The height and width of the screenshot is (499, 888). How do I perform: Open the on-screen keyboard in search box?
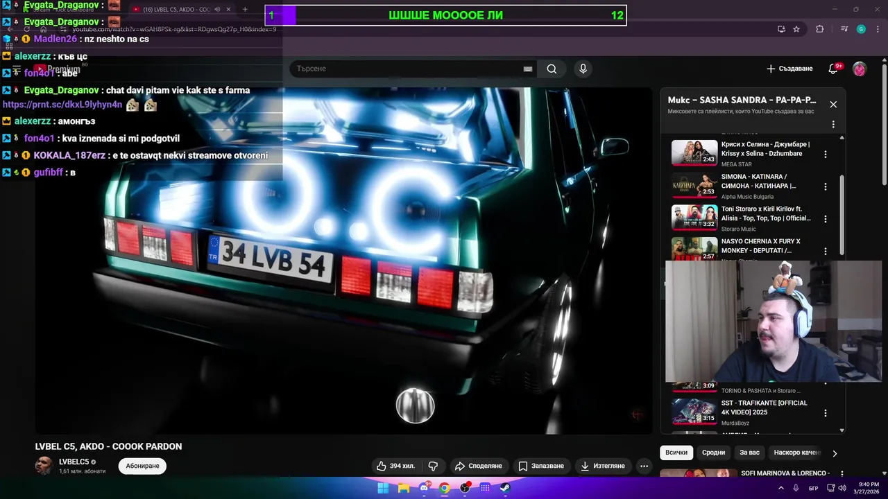pyautogui.click(x=528, y=69)
